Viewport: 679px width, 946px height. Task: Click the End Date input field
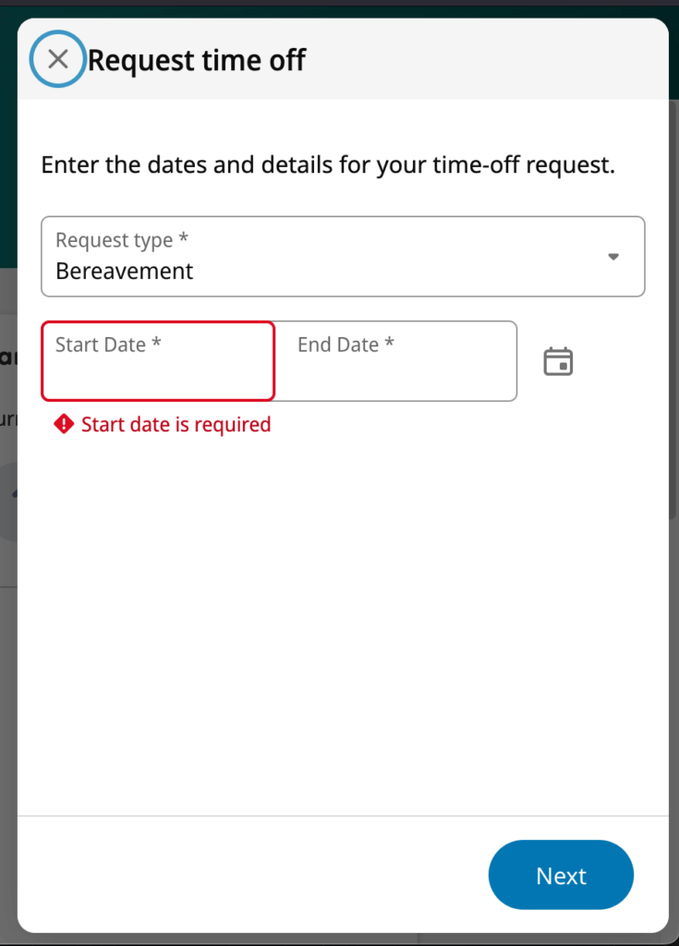click(397, 361)
